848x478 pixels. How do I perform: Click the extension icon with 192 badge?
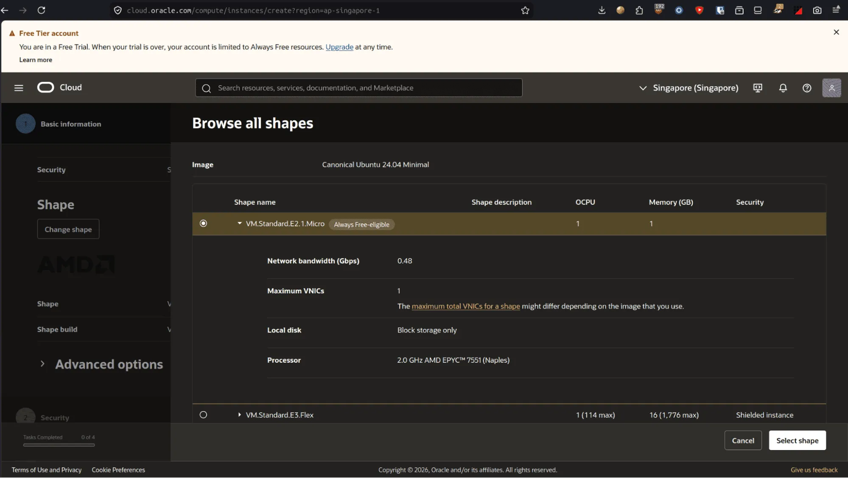[659, 9]
